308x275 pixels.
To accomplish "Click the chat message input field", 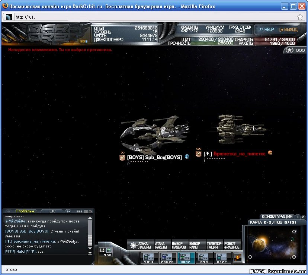I will (x=48, y=260).
